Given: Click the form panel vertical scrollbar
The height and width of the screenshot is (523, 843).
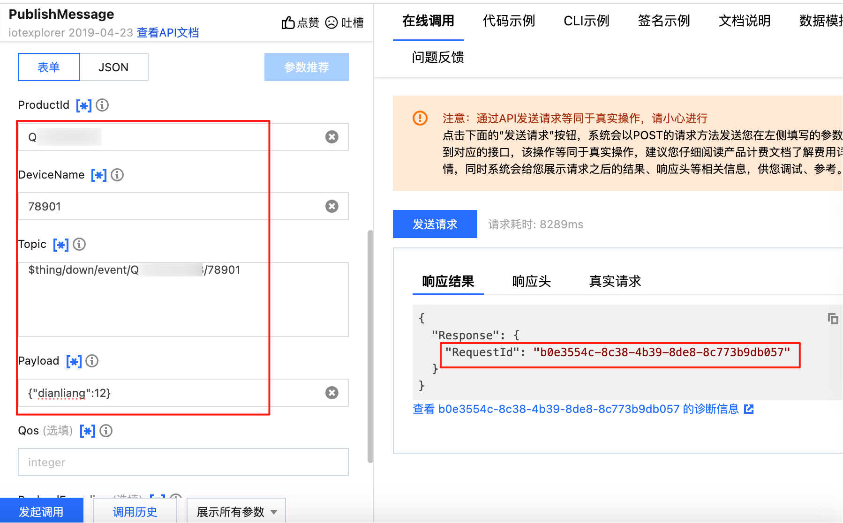Looking at the screenshot, I should click(370, 347).
